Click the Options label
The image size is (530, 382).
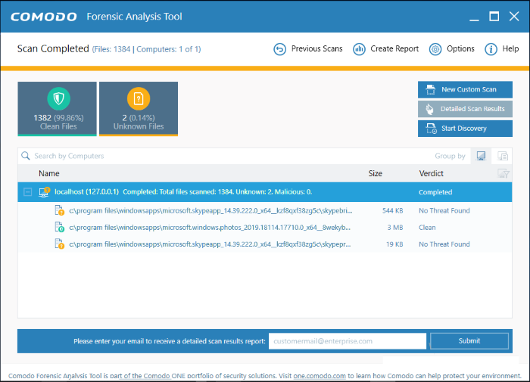(x=460, y=49)
